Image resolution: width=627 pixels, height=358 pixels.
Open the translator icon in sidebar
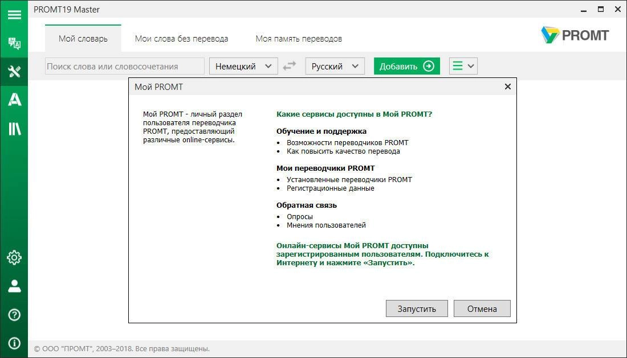(14, 43)
